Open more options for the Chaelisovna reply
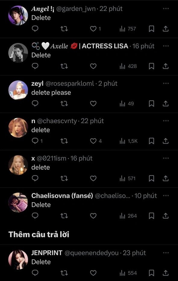Screen dimensions: 178x281 (x=166, y=196)
